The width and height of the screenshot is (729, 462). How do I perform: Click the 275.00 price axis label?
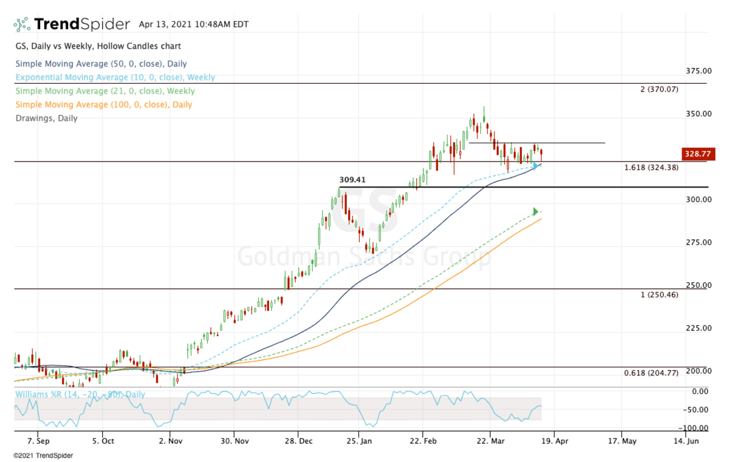[699, 243]
